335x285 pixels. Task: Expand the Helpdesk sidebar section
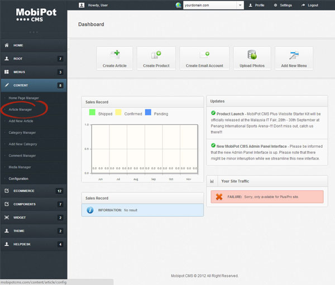33,244
